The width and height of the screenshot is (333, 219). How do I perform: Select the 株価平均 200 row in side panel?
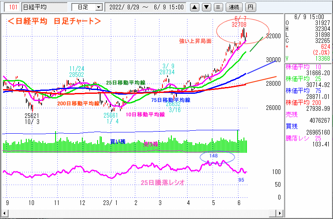click(308, 102)
